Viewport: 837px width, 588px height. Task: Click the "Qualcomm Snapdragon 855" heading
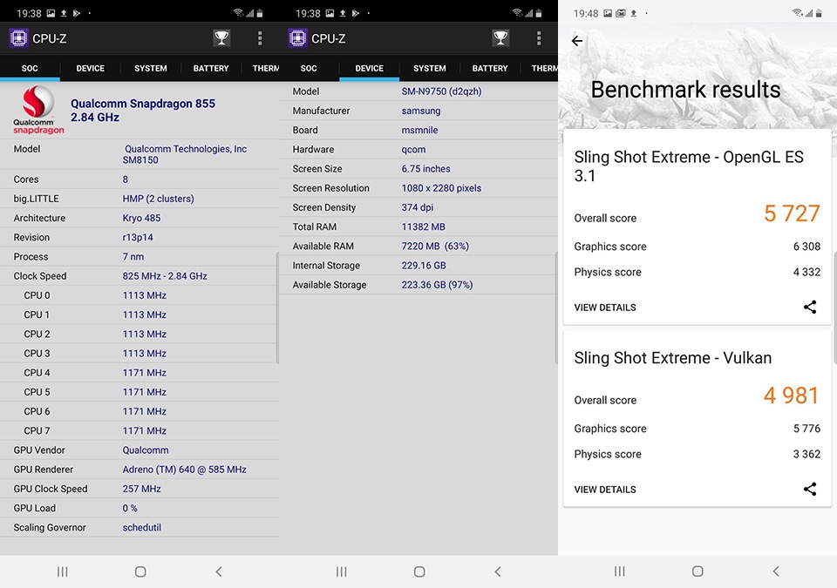point(143,104)
